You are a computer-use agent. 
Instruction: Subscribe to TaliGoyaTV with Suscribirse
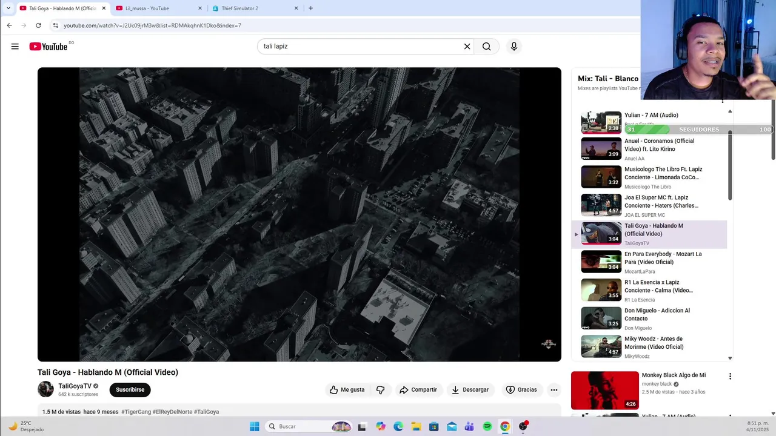130,390
